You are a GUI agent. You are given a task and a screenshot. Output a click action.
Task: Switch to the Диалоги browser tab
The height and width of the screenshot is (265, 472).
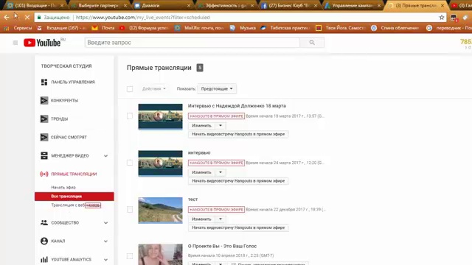click(162, 5)
